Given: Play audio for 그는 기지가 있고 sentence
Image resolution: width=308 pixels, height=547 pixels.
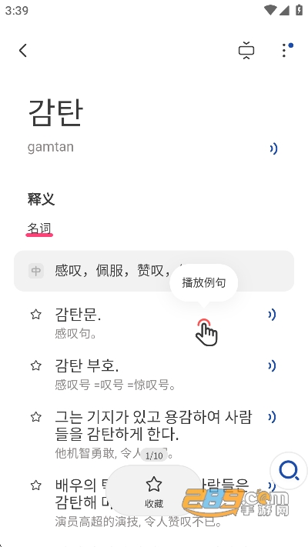Looking at the screenshot, I should [272, 417].
